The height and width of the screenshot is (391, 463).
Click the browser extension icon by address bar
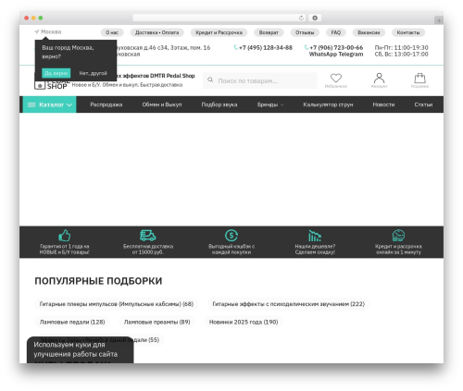pyautogui.click(x=315, y=18)
